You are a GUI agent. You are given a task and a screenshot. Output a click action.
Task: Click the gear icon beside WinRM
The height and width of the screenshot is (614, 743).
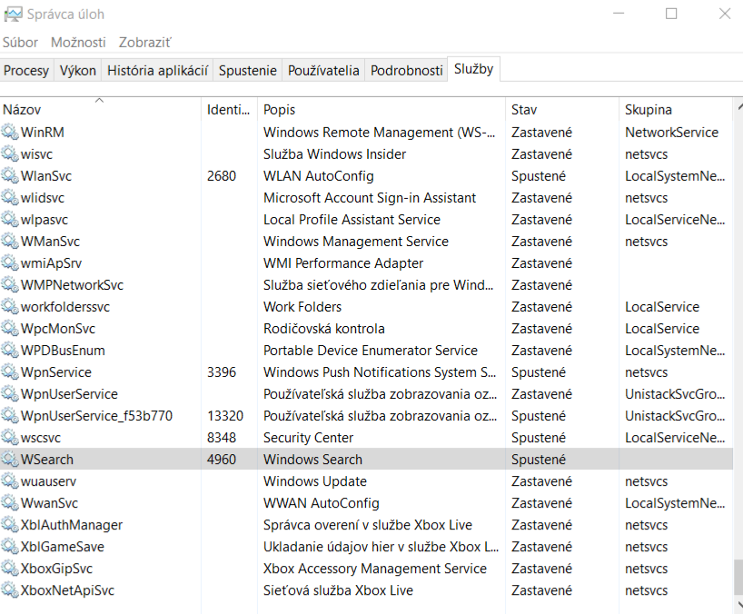[9, 132]
